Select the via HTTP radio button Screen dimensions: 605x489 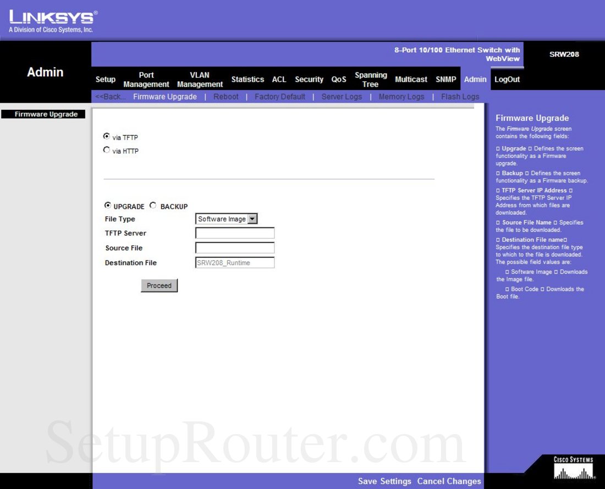pos(107,150)
